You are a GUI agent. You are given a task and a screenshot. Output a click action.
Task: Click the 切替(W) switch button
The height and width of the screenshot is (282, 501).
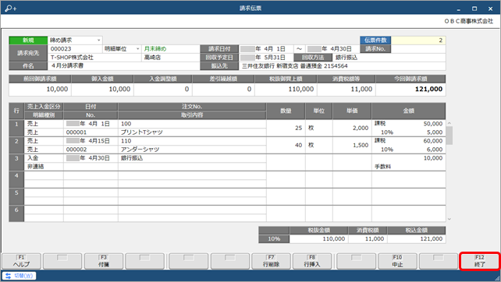(x=20, y=276)
